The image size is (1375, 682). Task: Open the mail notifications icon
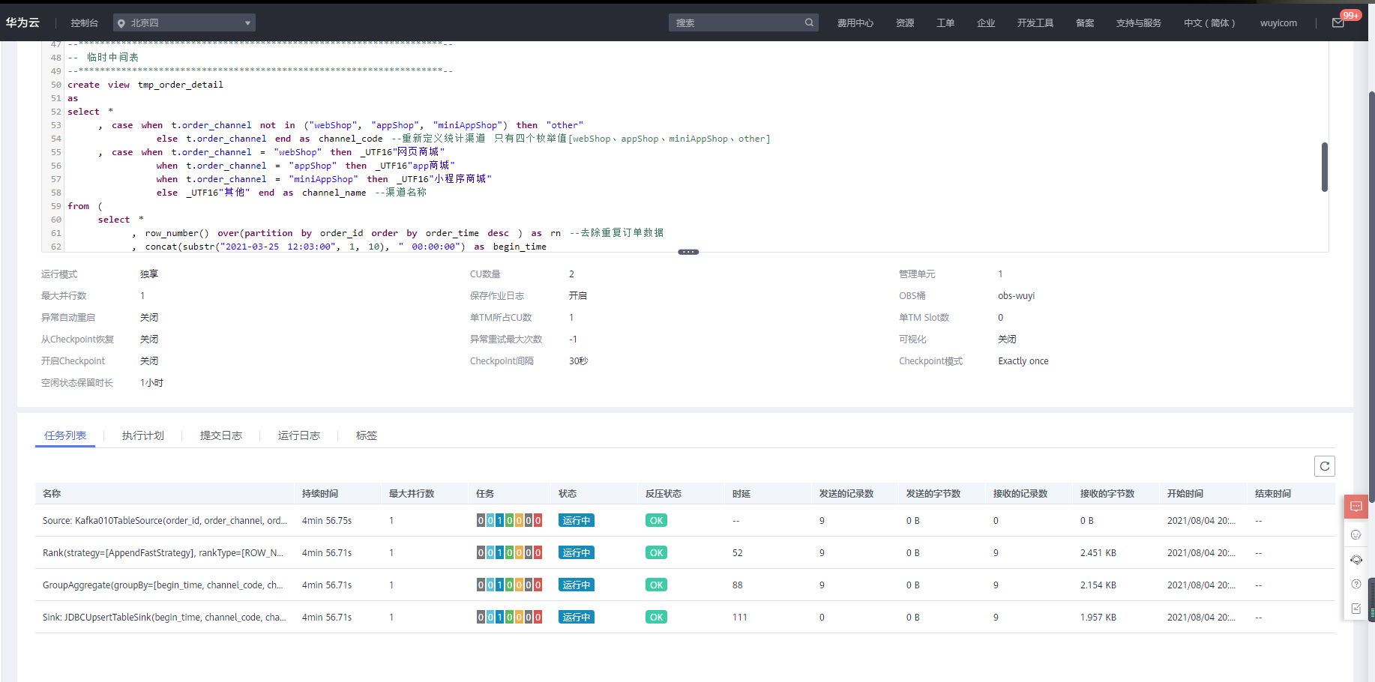(1338, 23)
